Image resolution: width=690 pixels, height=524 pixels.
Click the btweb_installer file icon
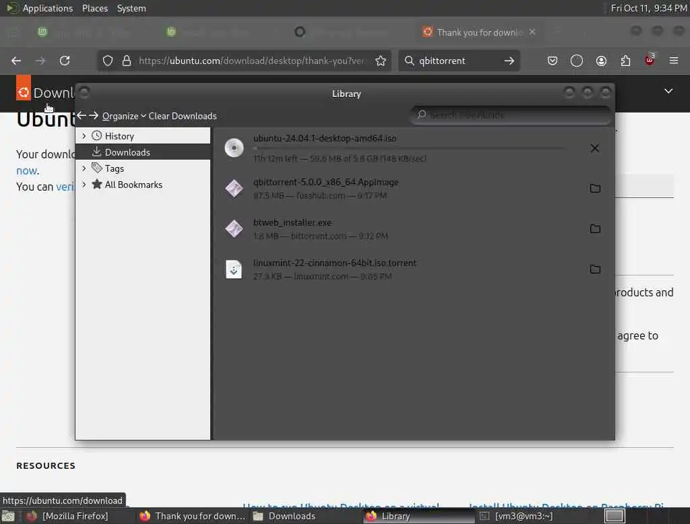pyautogui.click(x=234, y=229)
